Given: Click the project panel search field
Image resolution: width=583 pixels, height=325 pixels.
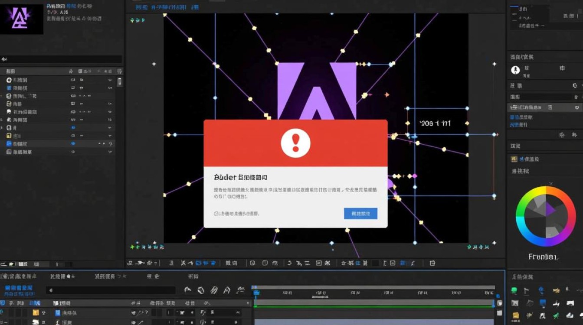Looking at the screenshot, I should (61, 59).
